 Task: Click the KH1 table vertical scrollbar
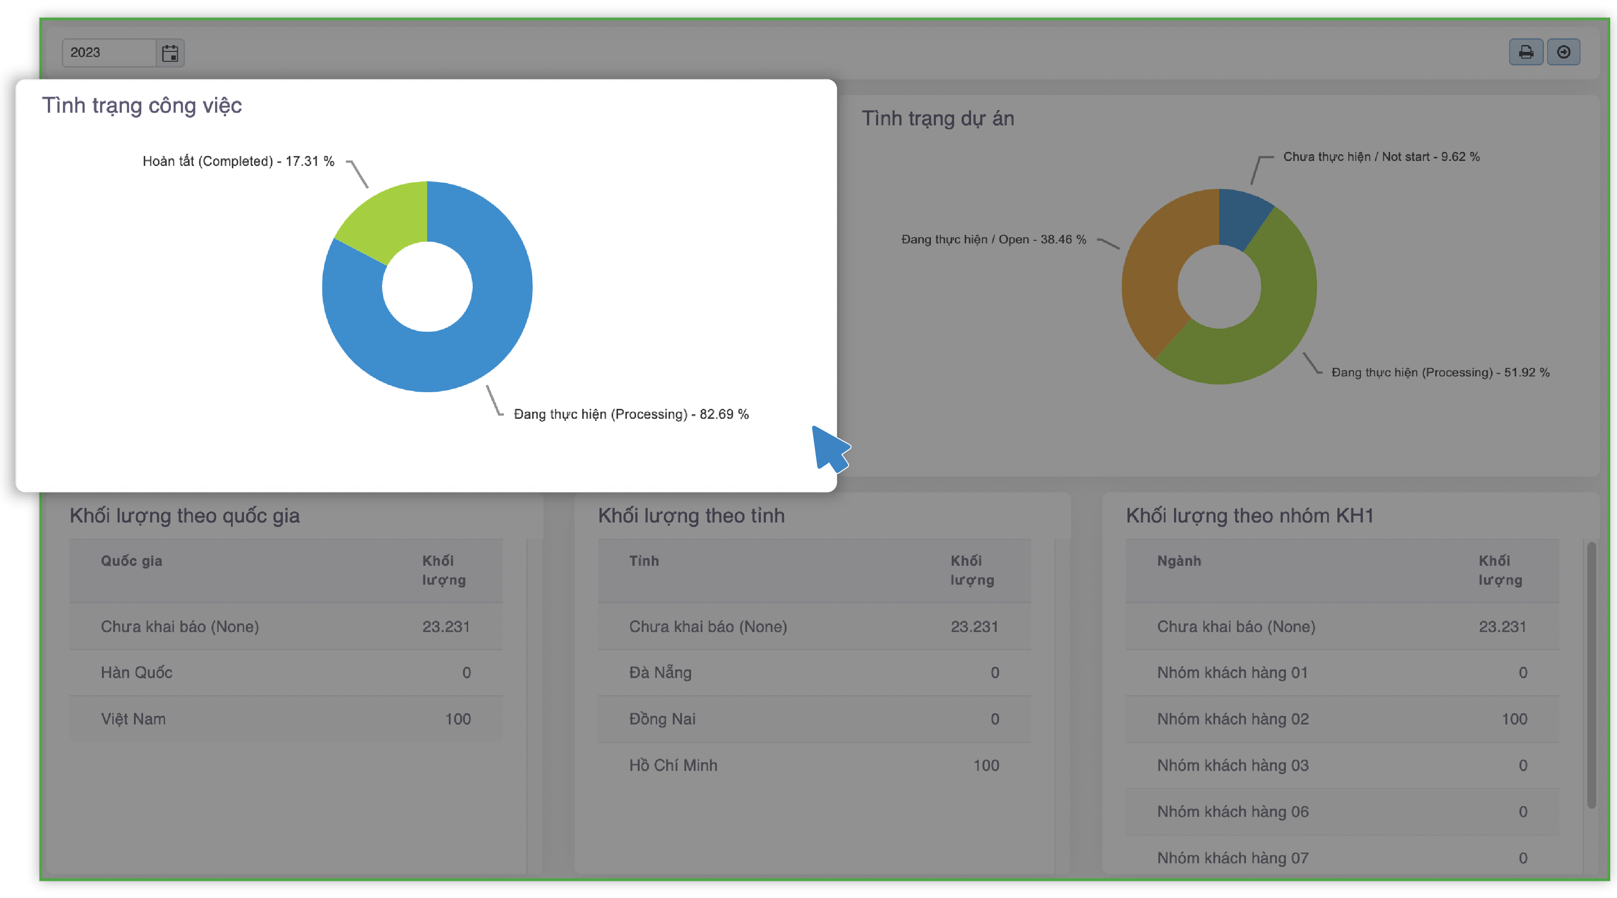(1591, 676)
